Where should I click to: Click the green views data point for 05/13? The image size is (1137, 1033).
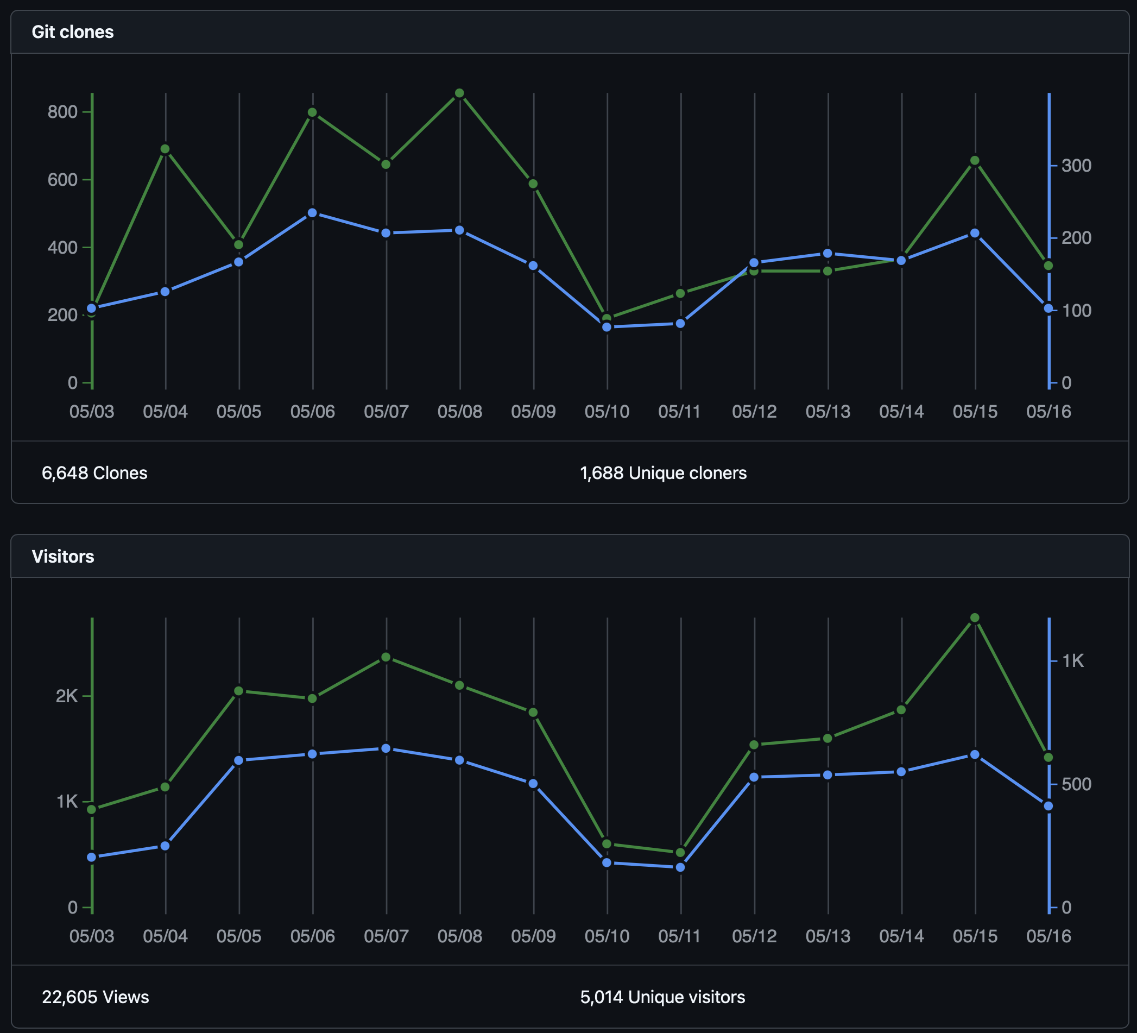click(828, 738)
